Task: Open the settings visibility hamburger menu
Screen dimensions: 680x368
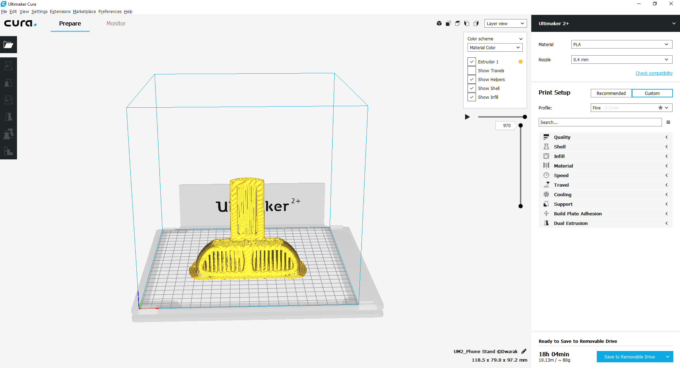Action: [x=668, y=122]
